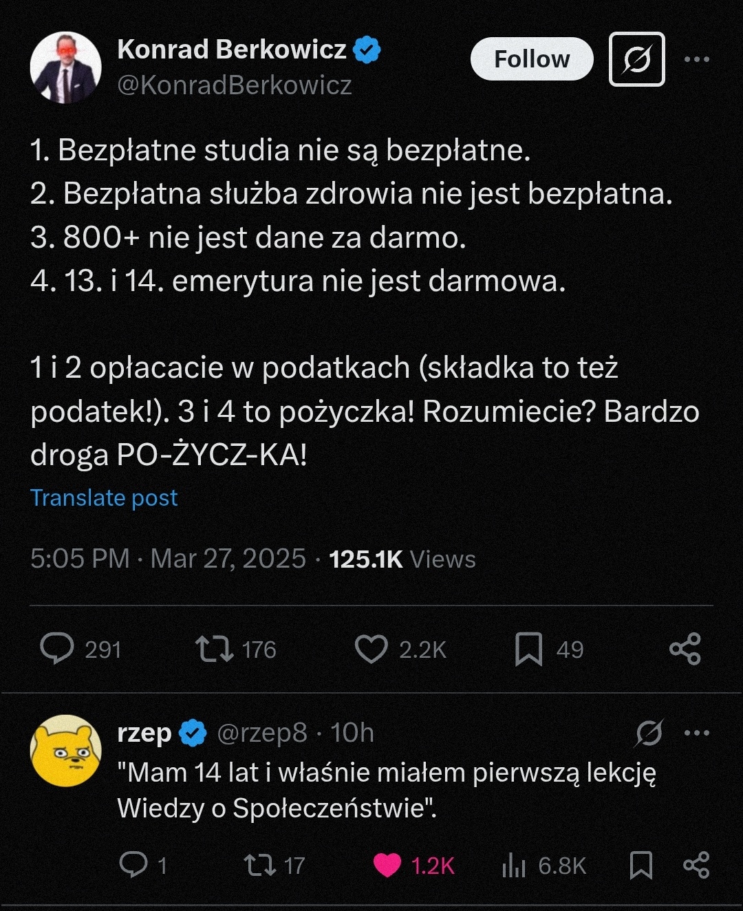743x911 pixels.
Task: Open more options for Berkowicz's post
Action: (697, 59)
